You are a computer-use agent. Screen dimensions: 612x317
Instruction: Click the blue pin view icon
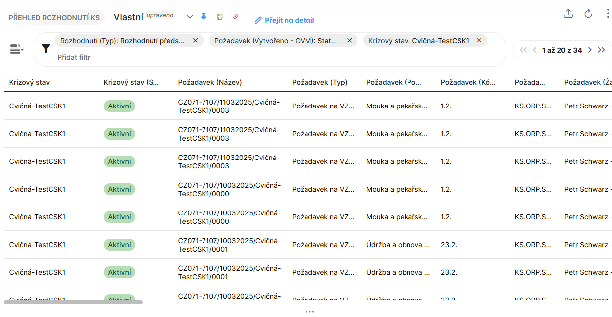tap(204, 17)
